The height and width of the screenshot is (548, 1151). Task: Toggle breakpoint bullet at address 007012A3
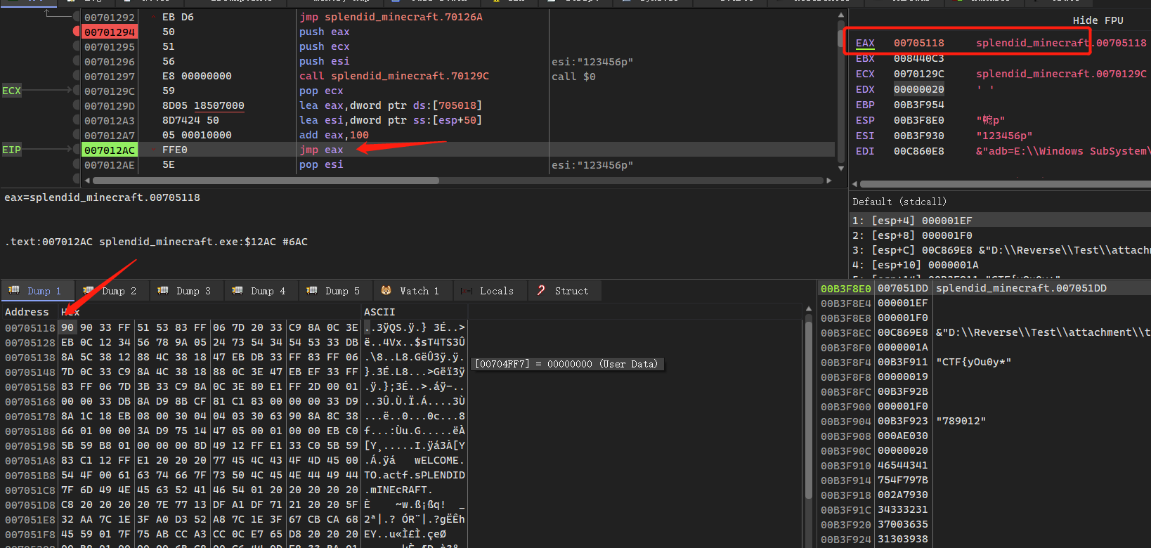(x=77, y=120)
